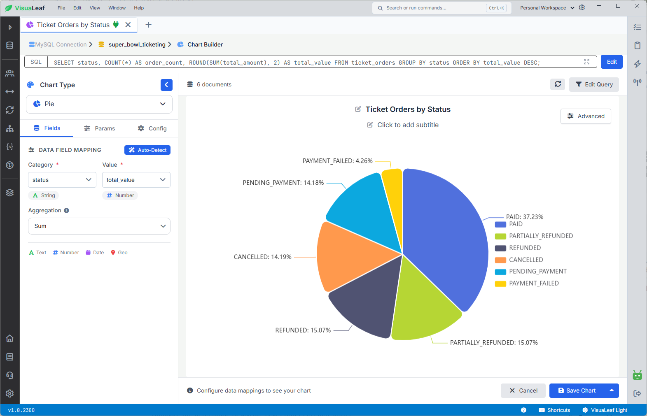This screenshot has width=647, height=416.
Task: Click the status bar circular indicator icon
Action: (x=523, y=410)
